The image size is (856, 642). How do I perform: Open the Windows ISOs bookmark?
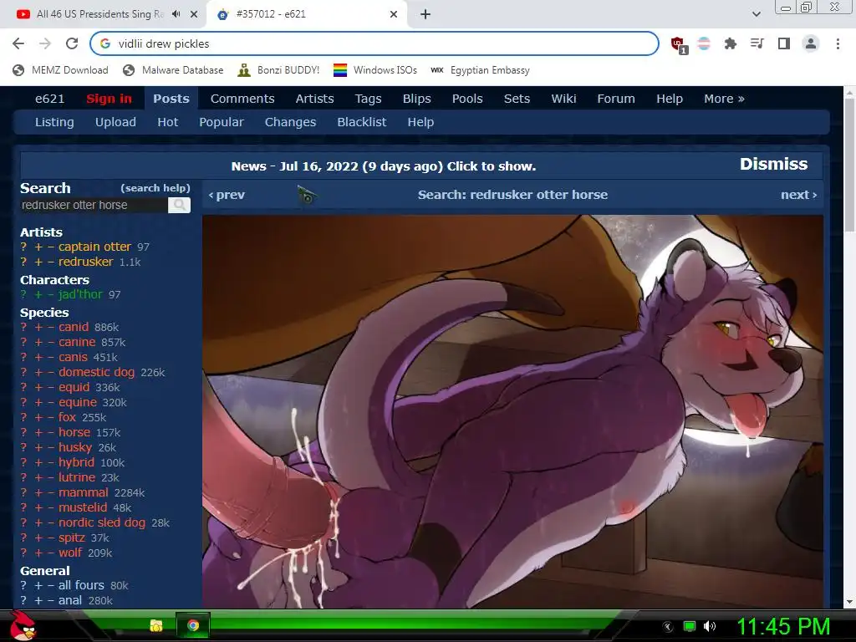[375, 70]
